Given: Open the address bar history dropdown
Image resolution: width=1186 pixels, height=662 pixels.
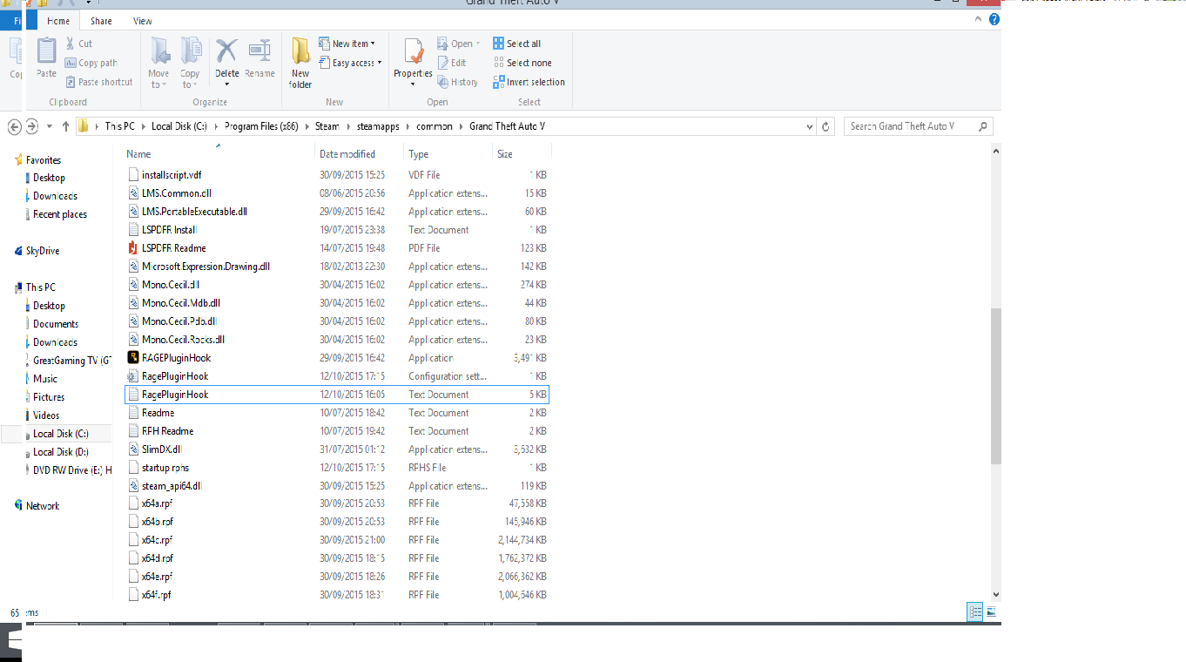Looking at the screenshot, I should click(810, 126).
